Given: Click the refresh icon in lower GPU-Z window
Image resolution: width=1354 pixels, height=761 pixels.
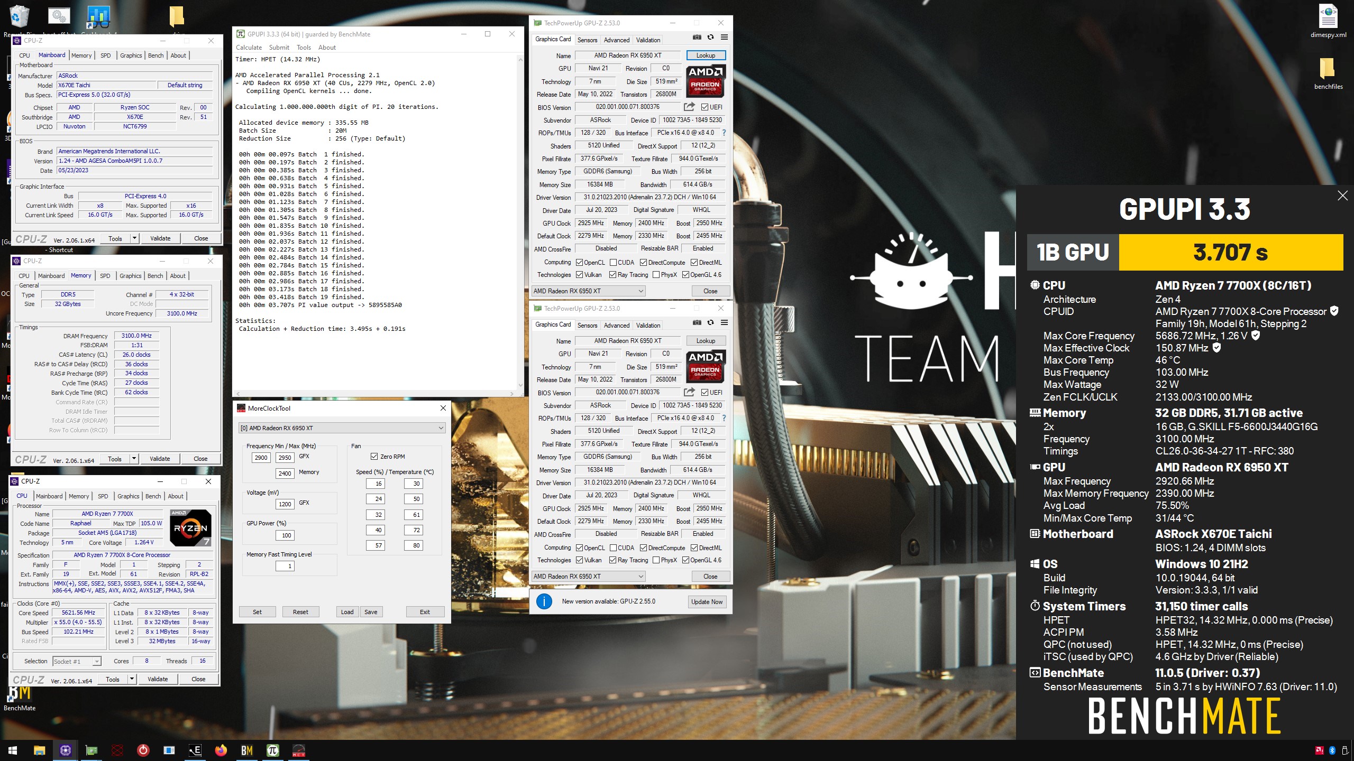Looking at the screenshot, I should click(710, 322).
